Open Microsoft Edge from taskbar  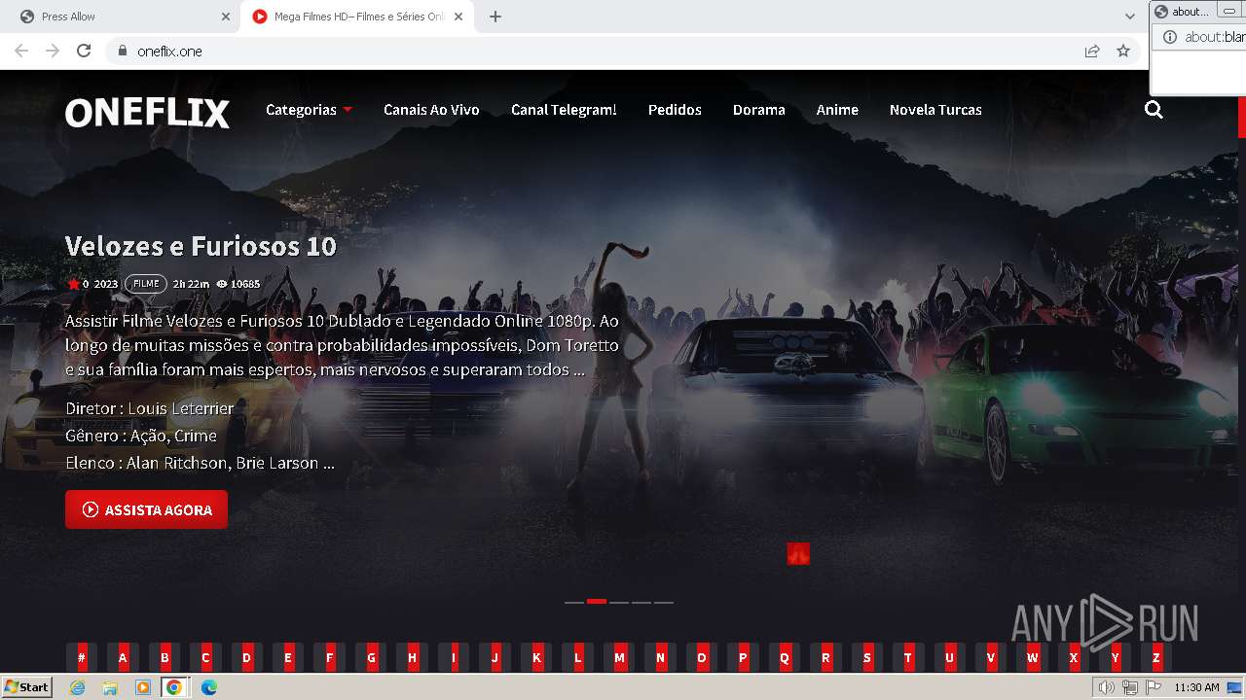pos(208,687)
